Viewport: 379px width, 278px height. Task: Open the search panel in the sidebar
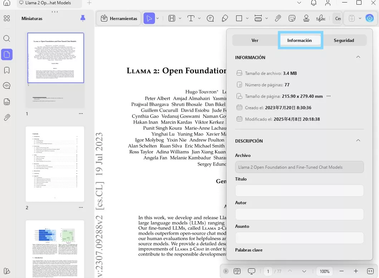click(7, 39)
